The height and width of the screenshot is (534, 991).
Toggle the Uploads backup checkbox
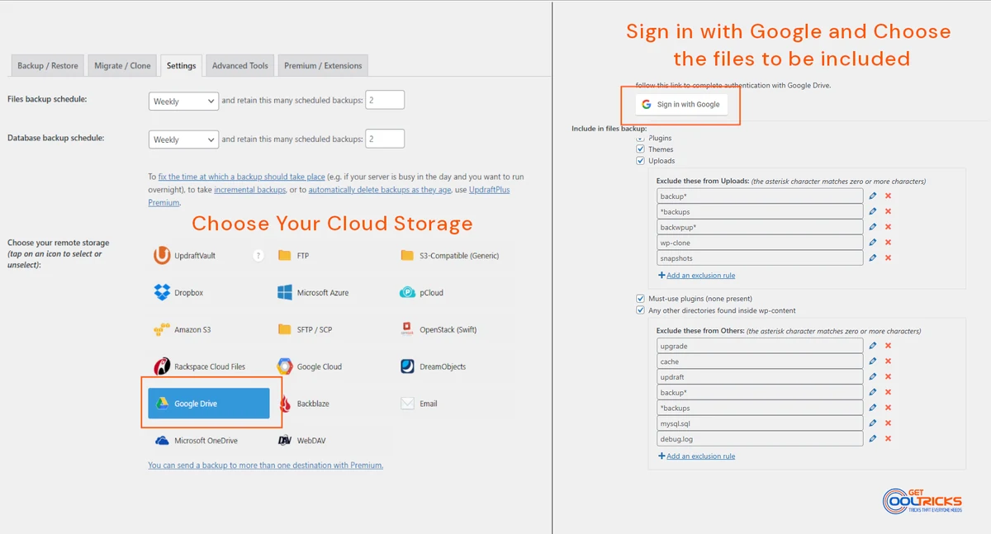(x=640, y=161)
